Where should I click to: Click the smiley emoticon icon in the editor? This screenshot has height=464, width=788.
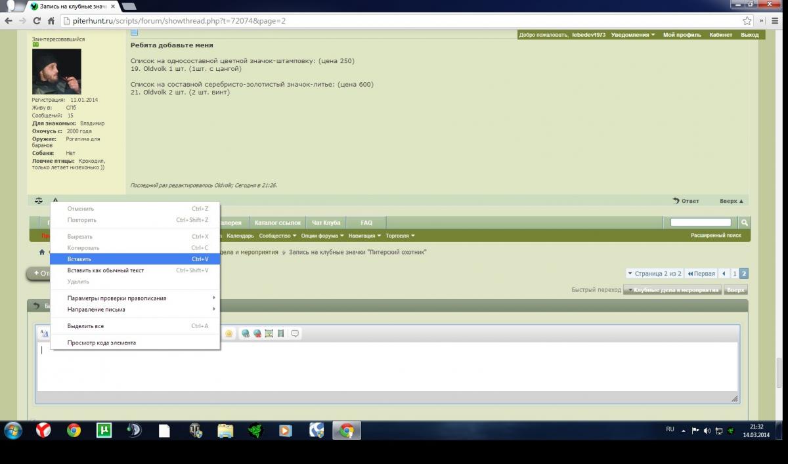point(229,333)
